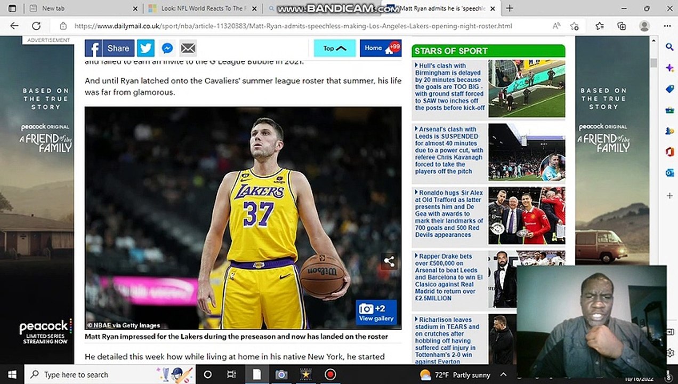Open Ronaldo Sir Alex thumbnail

point(527,215)
